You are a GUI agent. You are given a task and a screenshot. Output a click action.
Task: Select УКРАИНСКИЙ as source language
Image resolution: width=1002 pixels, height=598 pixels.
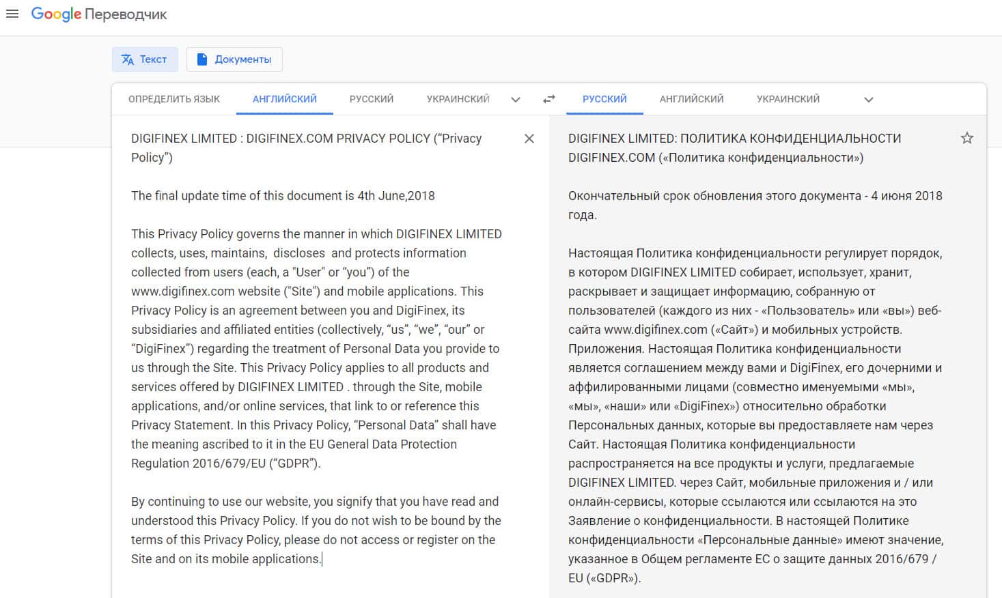[458, 99]
